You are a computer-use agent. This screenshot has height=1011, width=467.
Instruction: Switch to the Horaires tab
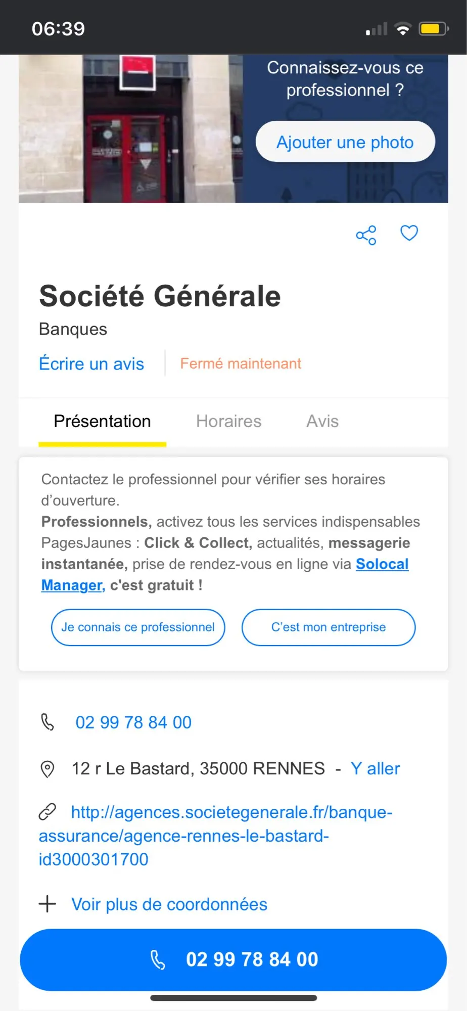[x=229, y=421]
